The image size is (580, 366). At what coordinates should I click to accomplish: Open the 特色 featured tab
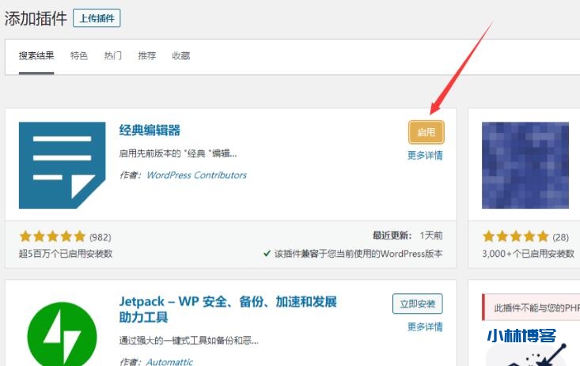[x=79, y=56]
